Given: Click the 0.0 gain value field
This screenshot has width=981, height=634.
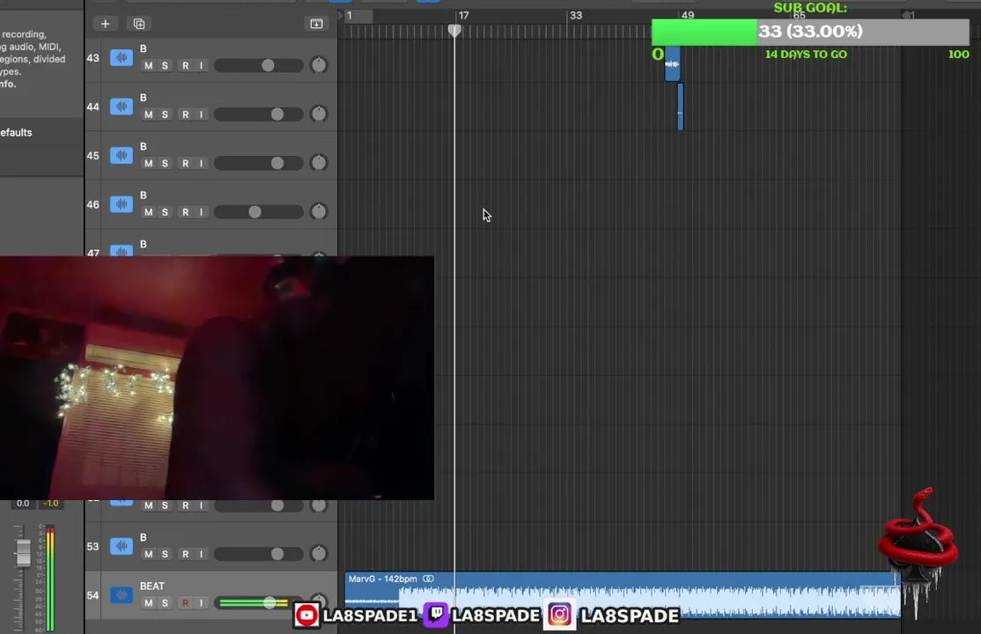Looking at the screenshot, I should tap(23, 503).
